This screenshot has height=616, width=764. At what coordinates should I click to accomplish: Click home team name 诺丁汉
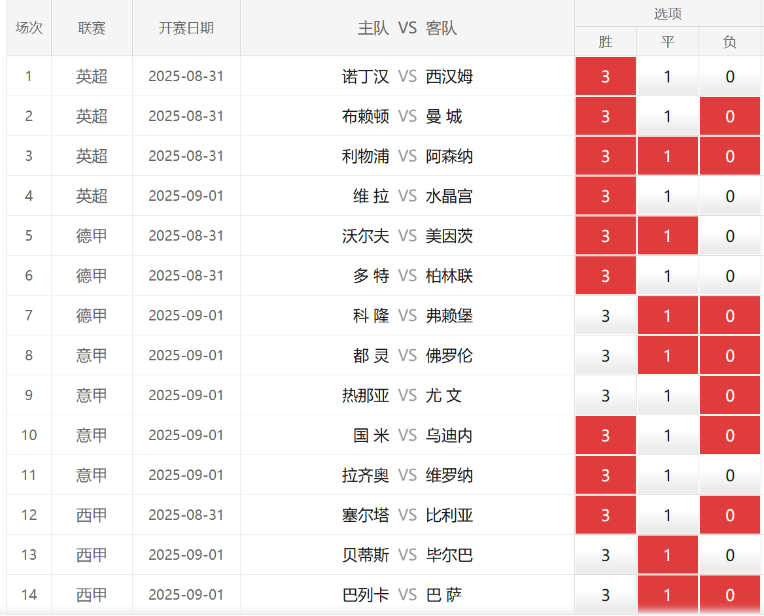click(366, 77)
